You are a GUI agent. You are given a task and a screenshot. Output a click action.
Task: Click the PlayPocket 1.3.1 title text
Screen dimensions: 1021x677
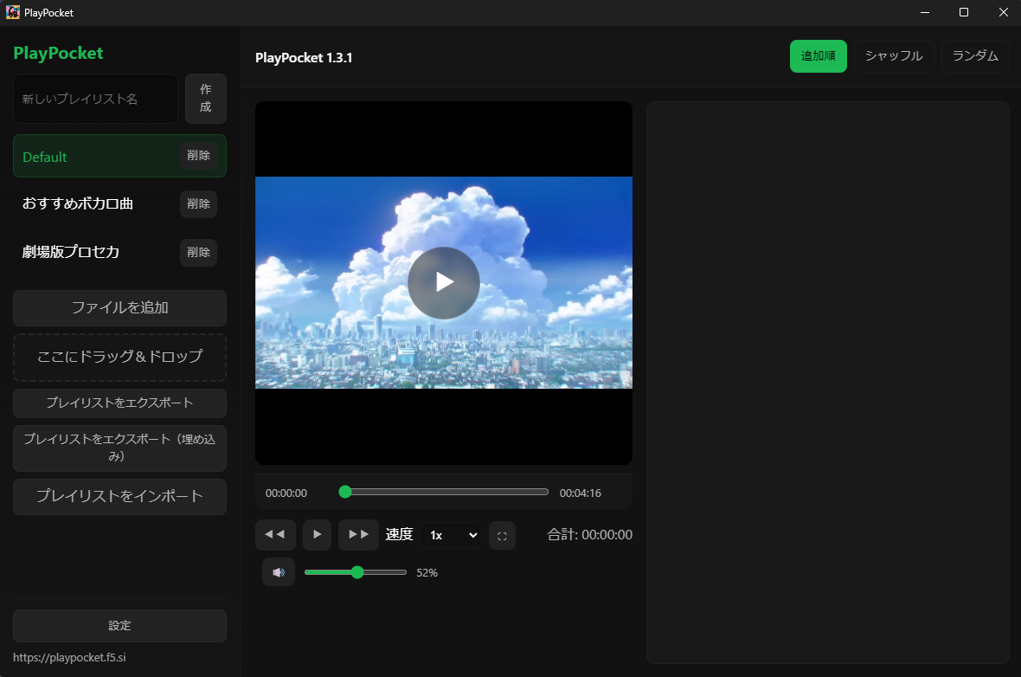point(304,57)
